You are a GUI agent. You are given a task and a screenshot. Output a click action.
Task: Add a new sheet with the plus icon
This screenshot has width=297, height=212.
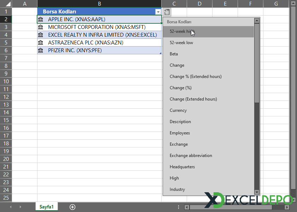pyautogui.click(x=72, y=207)
